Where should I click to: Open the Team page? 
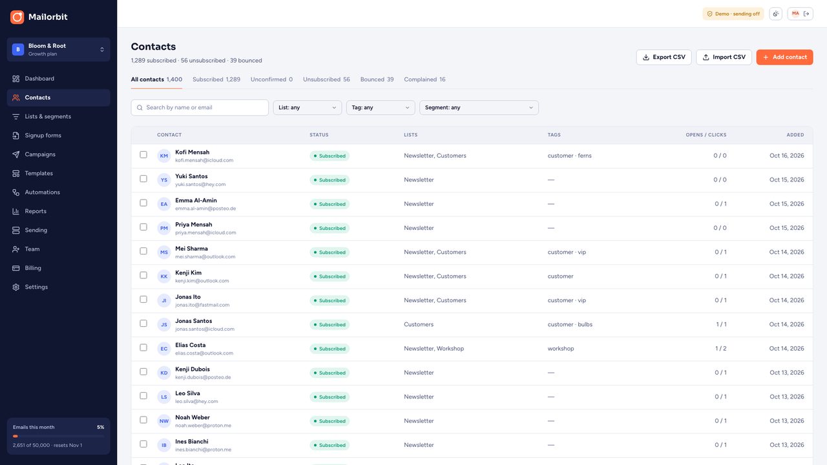coord(58,249)
